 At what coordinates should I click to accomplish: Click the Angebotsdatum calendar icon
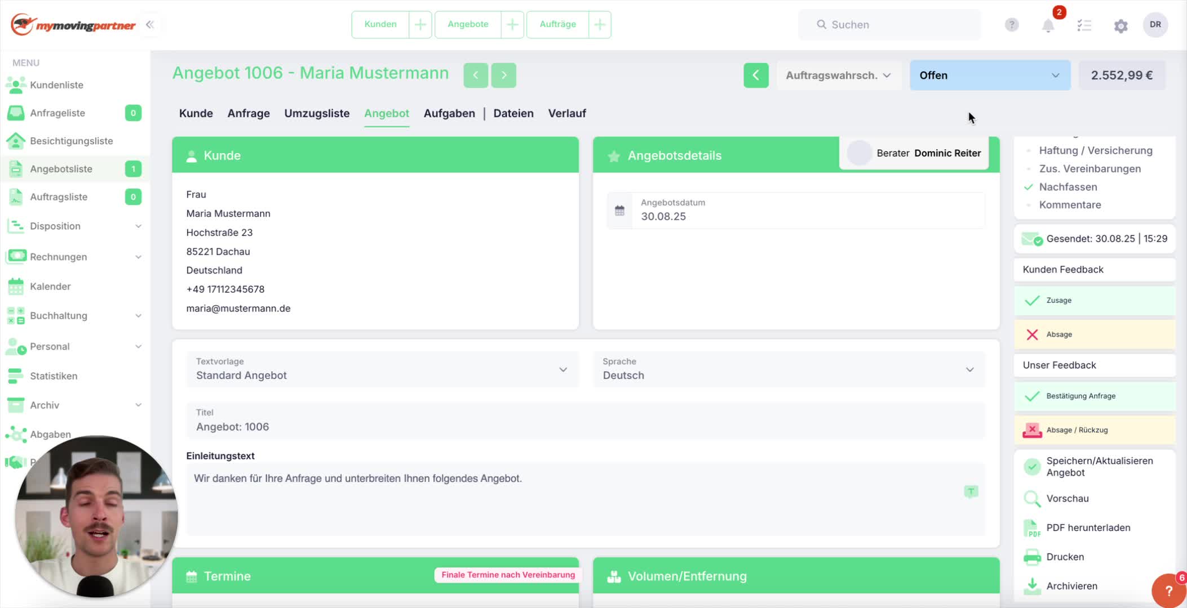(x=619, y=211)
